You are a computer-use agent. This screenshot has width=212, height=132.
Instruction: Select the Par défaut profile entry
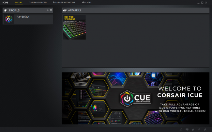coord(28,19)
